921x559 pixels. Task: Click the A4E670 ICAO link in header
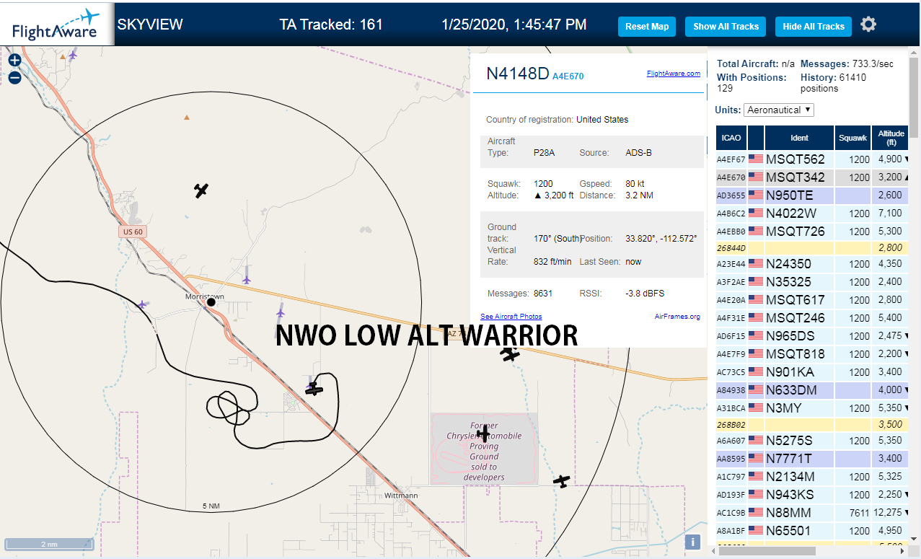[568, 76]
